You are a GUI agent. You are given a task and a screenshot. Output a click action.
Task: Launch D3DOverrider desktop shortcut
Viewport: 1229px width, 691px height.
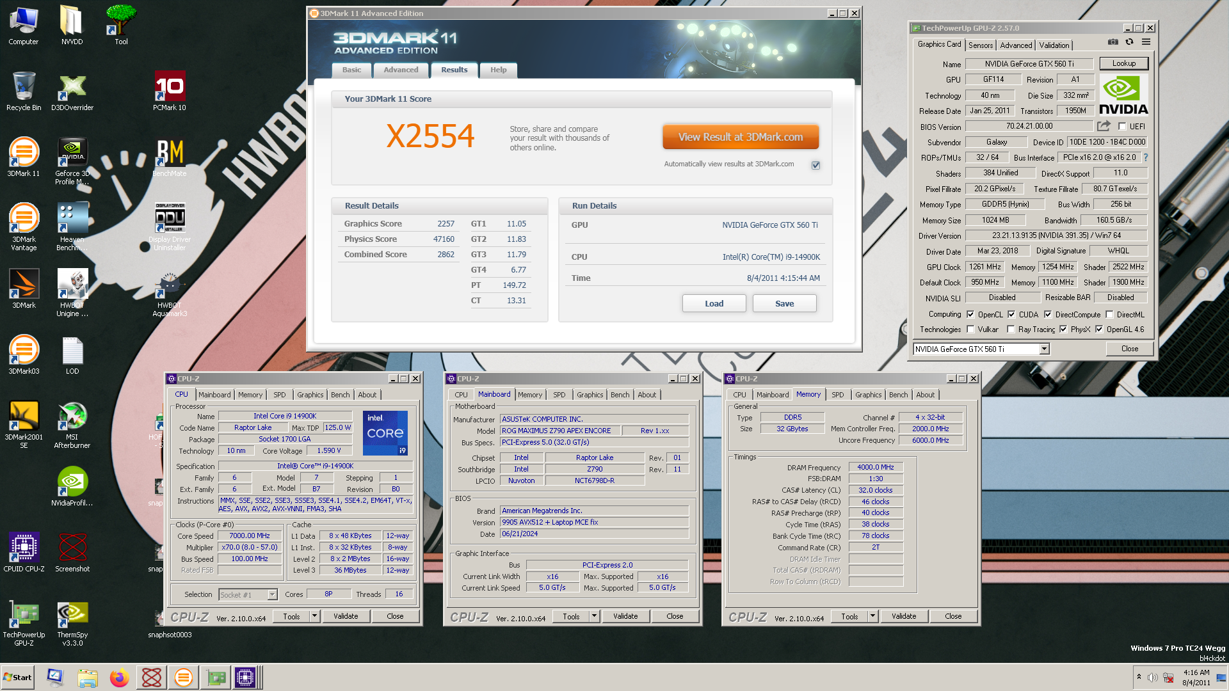point(72,91)
